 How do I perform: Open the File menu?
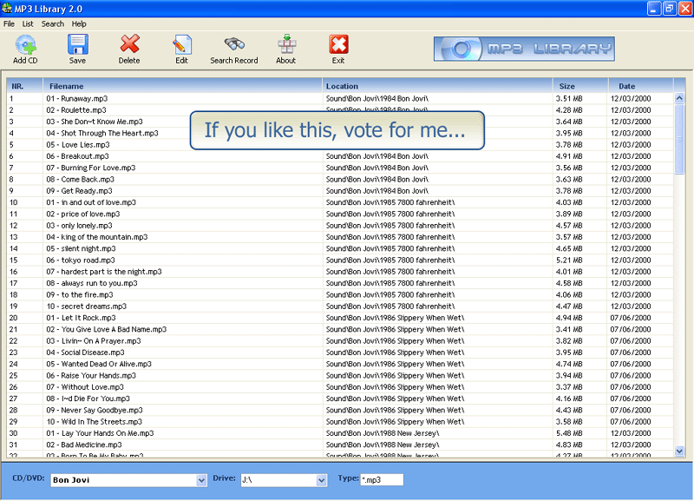click(x=9, y=23)
